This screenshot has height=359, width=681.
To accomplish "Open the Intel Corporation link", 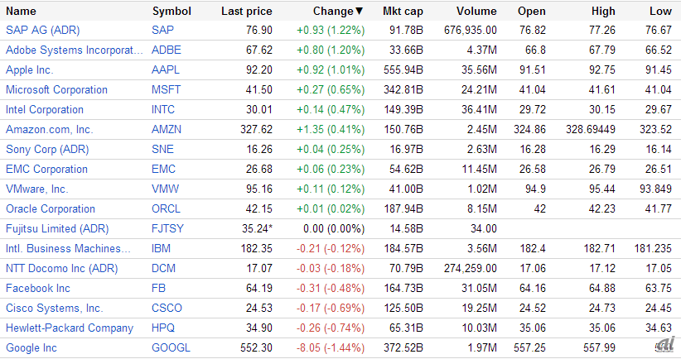I will (44, 109).
